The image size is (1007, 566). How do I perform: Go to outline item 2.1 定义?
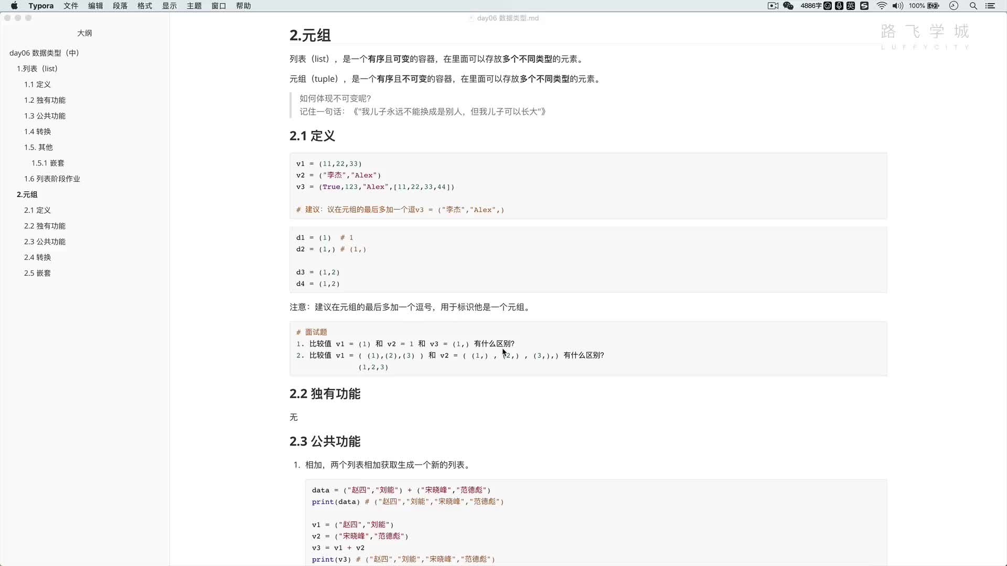tap(37, 210)
